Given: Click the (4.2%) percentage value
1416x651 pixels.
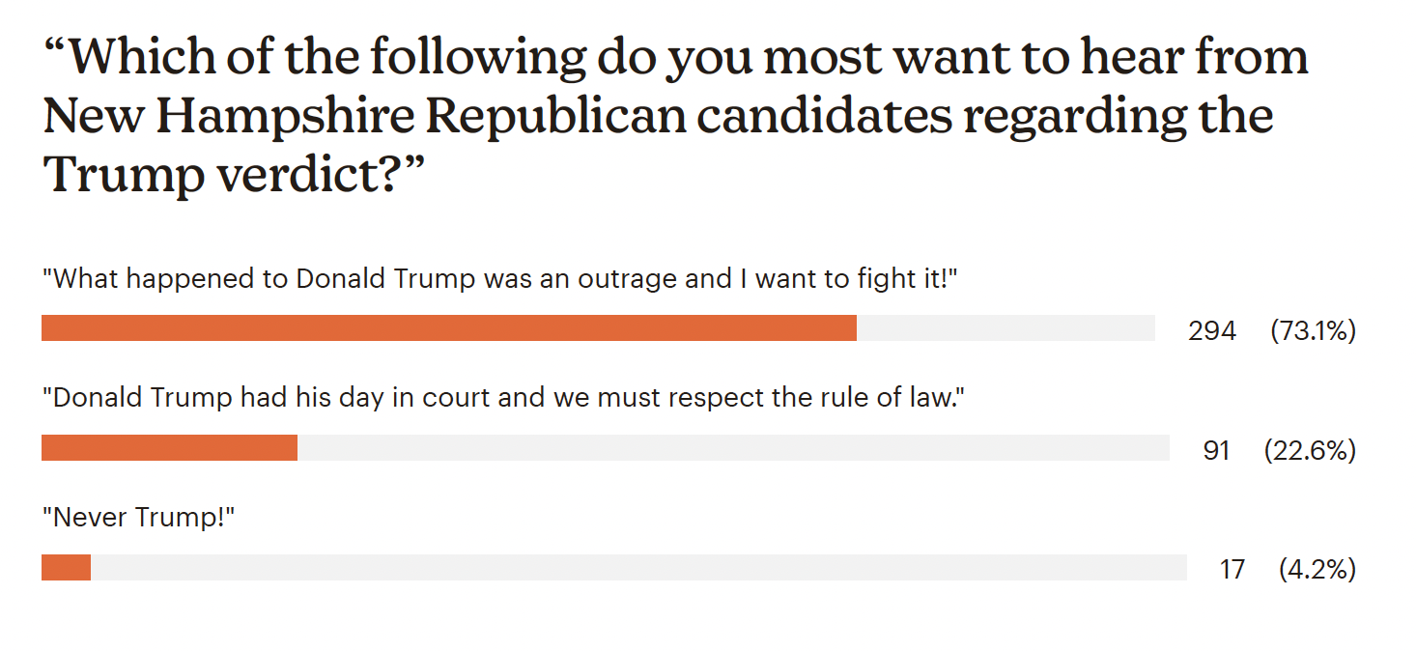Looking at the screenshot, I should (x=1317, y=570).
